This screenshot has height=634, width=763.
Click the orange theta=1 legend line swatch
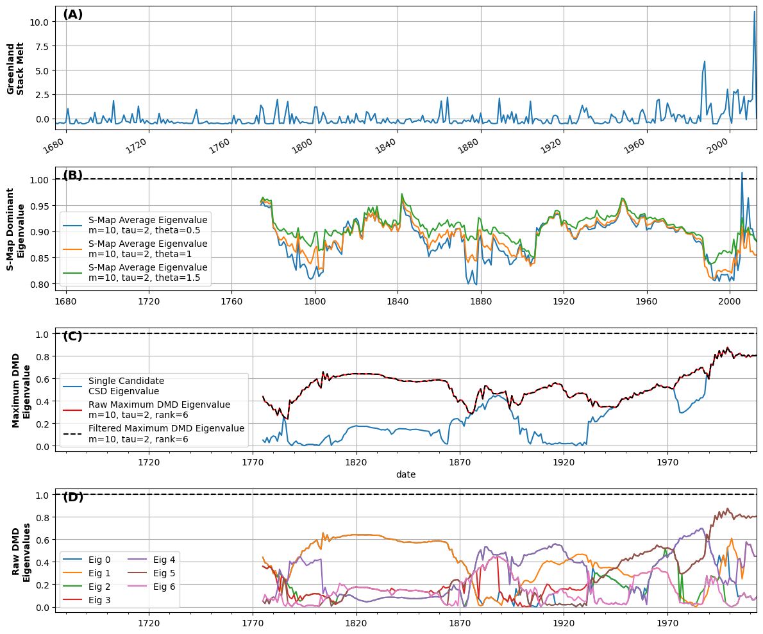pos(72,249)
